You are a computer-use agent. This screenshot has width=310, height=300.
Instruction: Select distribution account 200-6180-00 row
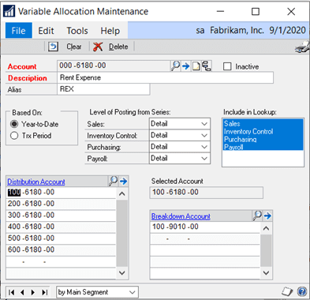coord(61,204)
